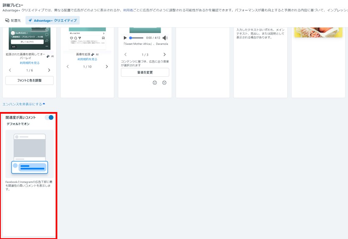Click the AI sparkle icon beside オーバーレイ text
Image resolution: width=348 pixels, height=239 pixels.
tap(48, 56)
